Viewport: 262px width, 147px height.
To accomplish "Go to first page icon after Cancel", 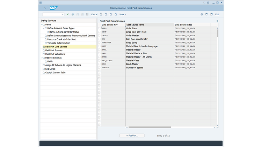I will pos(101,15).
